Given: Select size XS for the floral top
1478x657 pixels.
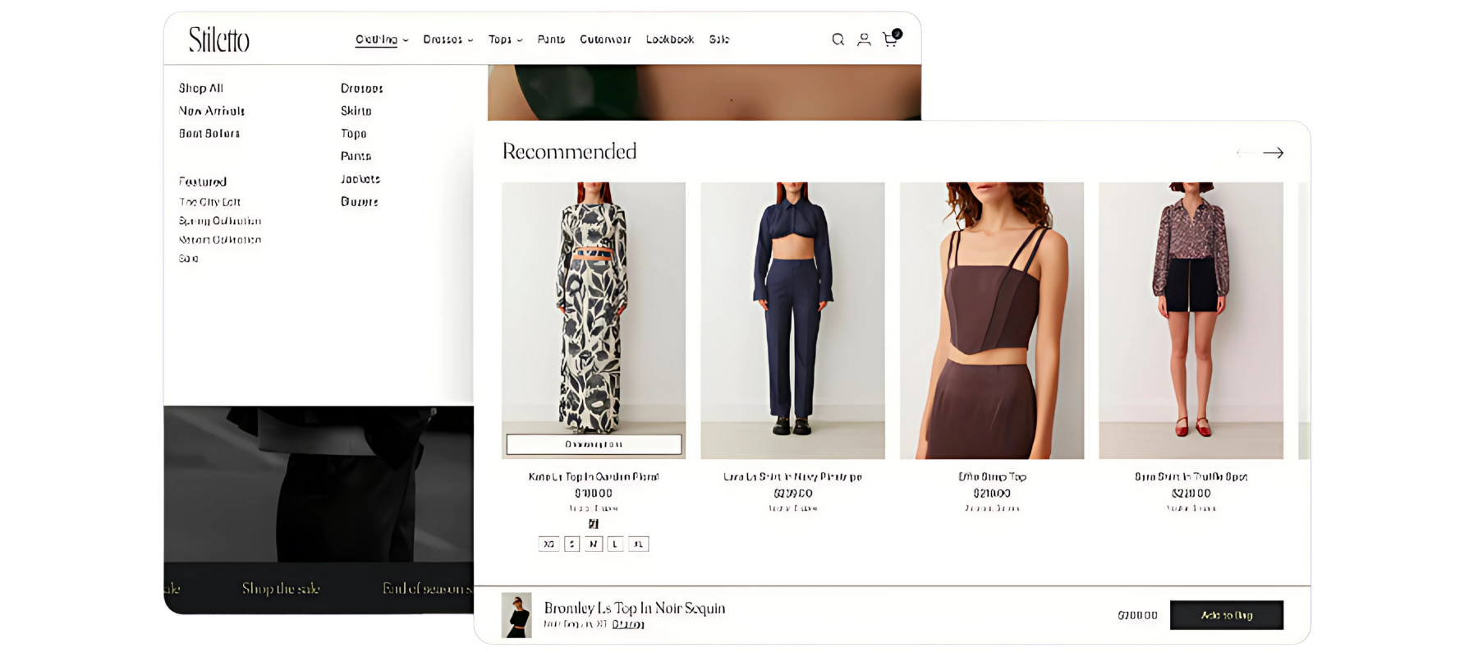Looking at the screenshot, I should pos(549,544).
